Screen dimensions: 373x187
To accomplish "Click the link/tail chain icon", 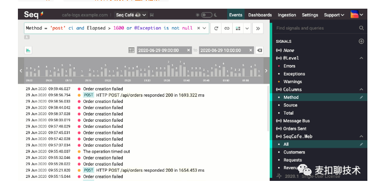I will click(x=227, y=29).
